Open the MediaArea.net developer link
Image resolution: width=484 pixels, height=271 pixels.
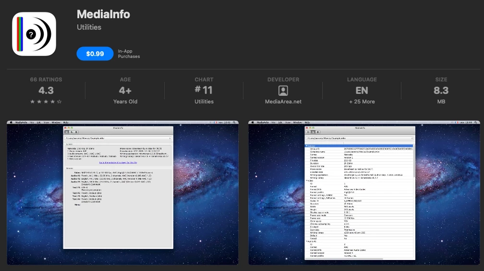pos(283,102)
